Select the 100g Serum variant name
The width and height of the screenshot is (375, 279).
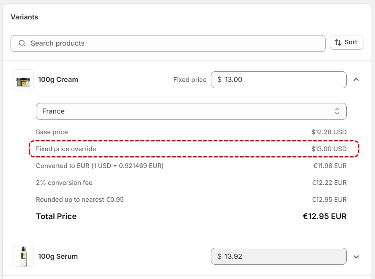click(58, 256)
